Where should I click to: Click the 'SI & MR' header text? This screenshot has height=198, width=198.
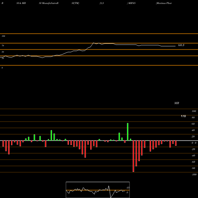[x=21, y=3]
